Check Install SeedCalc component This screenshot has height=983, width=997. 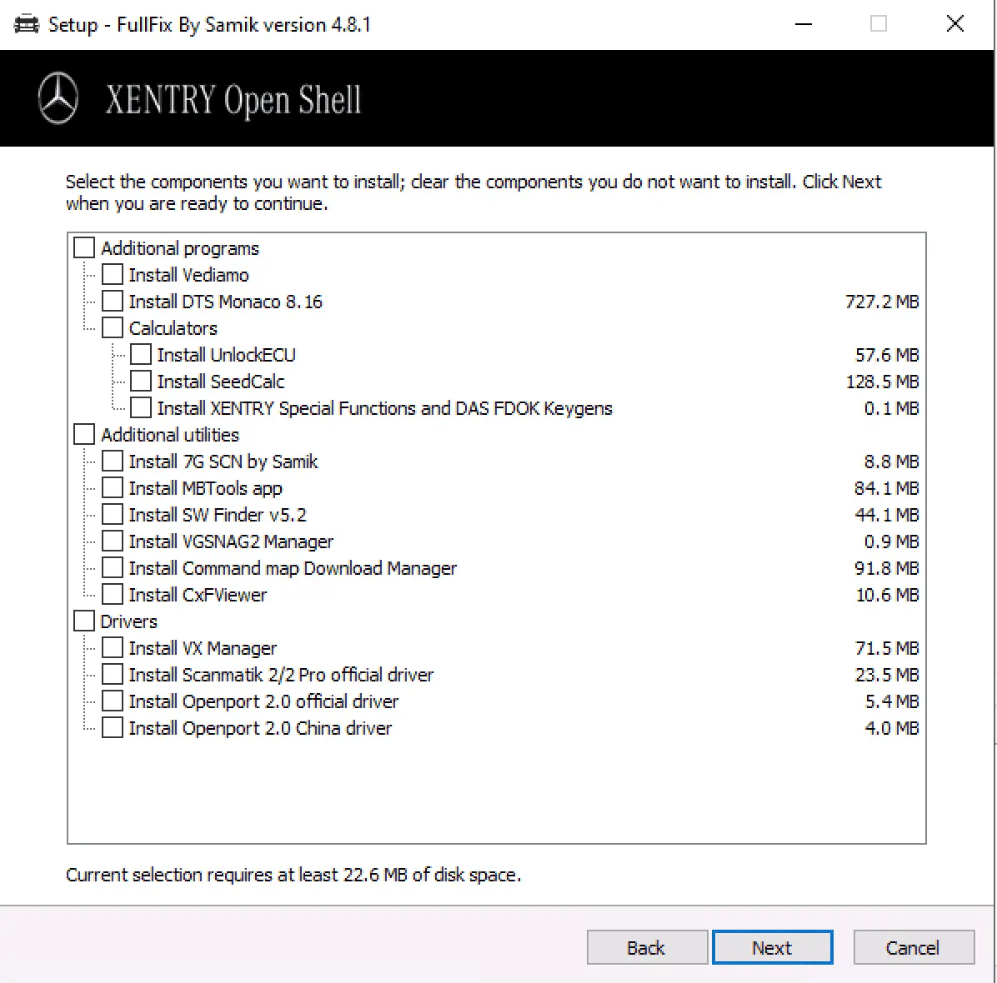141,382
